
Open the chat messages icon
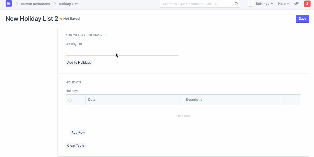click(x=296, y=4)
